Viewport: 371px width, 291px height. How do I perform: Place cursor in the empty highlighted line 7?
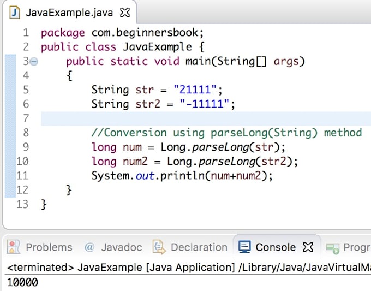tap(202, 118)
